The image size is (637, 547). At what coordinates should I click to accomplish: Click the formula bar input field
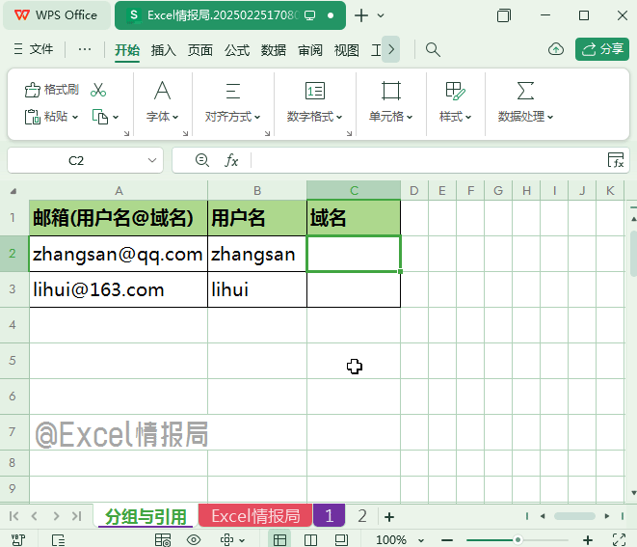click(x=427, y=160)
